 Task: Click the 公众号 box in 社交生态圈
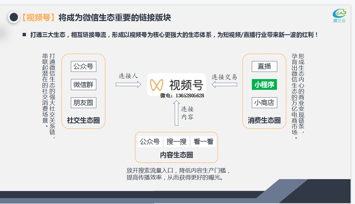[x=84, y=66]
